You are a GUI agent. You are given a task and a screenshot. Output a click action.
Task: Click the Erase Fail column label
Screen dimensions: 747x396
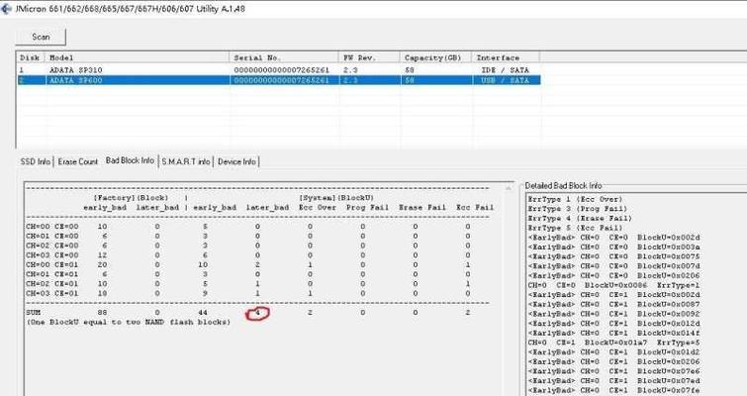point(422,207)
